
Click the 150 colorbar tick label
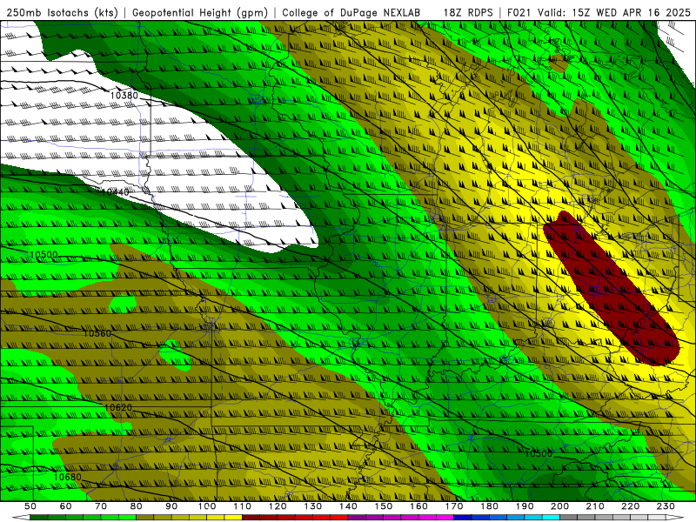[383, 506]
